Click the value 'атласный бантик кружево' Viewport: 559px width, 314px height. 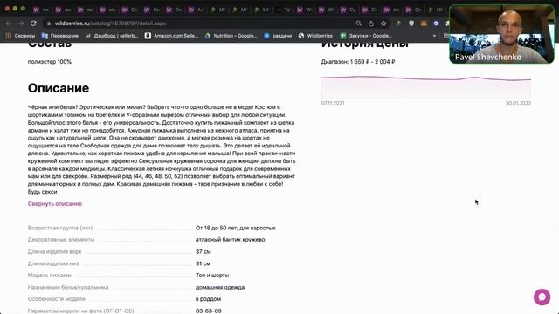coord(230,240)
